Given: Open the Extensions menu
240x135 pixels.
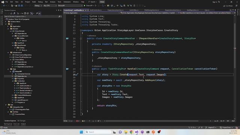Looking at the screenshot, I should coord(67,2).
